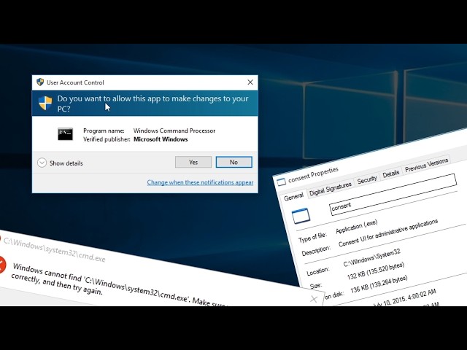Select '136 KB (139,264 bytes)' size on disk
Screen dimensions: 467x350
(x=379, y=284)
